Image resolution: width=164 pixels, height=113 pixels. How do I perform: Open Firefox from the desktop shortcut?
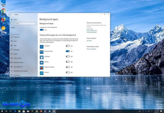pyautogui.click(x=3, y=19)
